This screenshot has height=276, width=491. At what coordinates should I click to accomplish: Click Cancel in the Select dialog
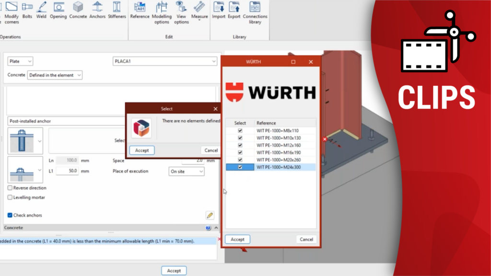210,150
